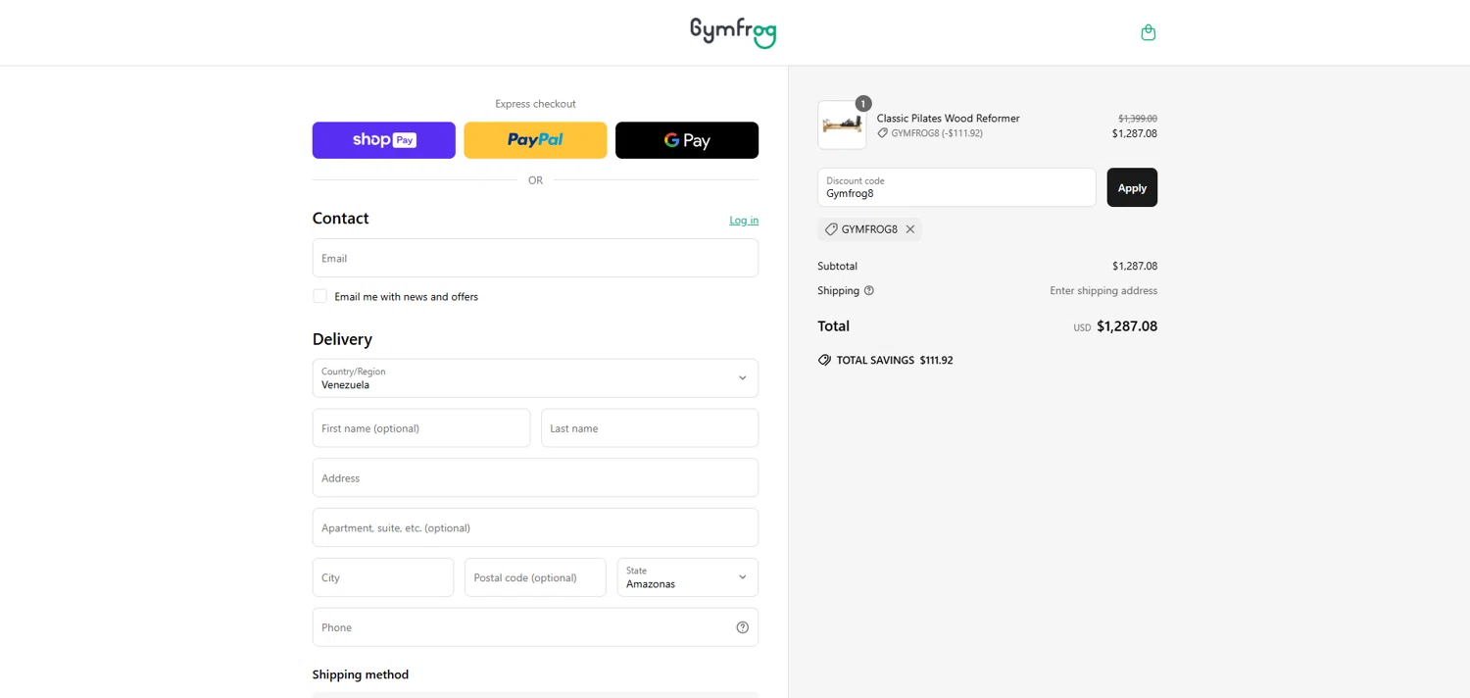Click the GYMFROG8 (-$111.92) discount text
Screen dimensions: 1470x698
coord(937,133)
